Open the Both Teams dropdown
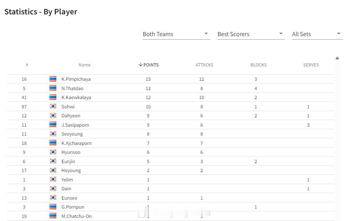 click(x=176, y=34)
